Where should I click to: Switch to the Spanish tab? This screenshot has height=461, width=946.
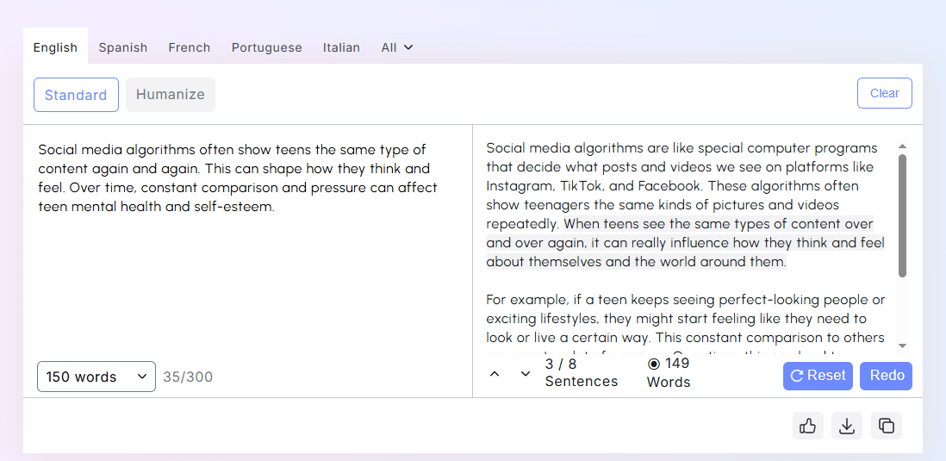pyautogui.click(x=123, y=47)
